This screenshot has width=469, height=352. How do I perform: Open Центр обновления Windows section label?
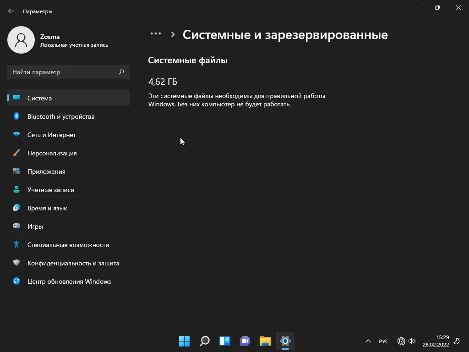[x=69, y=281]
